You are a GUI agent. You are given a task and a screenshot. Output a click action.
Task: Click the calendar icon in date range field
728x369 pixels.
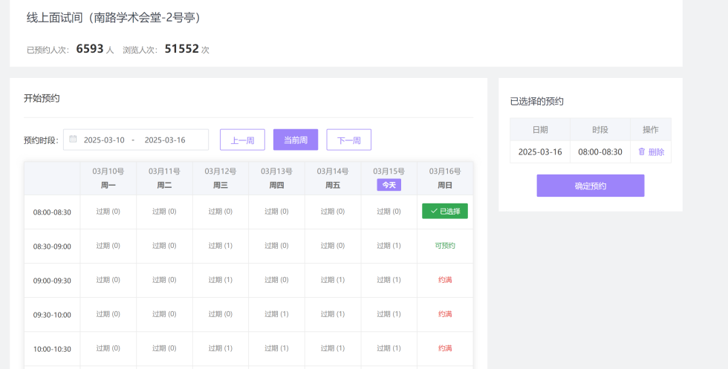click(73, 139)
